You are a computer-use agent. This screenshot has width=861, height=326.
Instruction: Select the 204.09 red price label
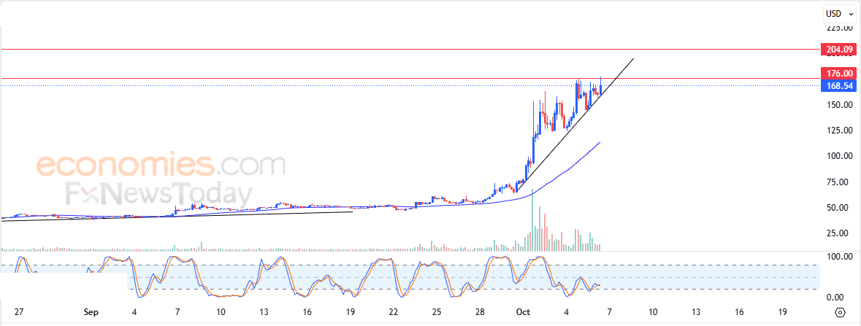(838, 50)
